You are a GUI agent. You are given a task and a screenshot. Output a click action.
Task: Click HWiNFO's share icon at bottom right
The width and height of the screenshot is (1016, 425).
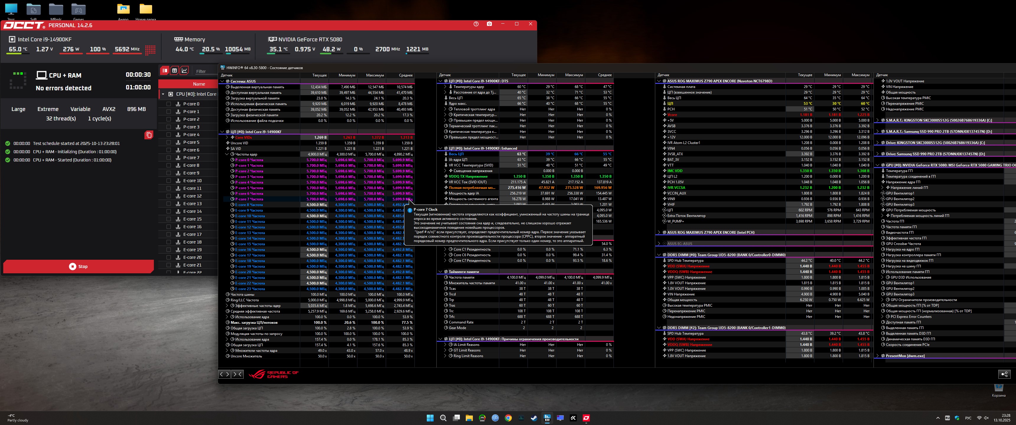1004,374
